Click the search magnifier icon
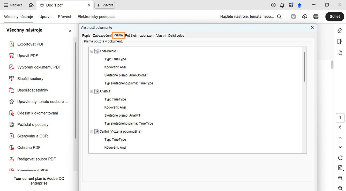 (279, 17)
